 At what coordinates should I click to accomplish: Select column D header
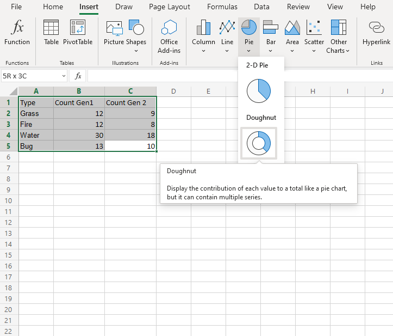tap(173, 91)
